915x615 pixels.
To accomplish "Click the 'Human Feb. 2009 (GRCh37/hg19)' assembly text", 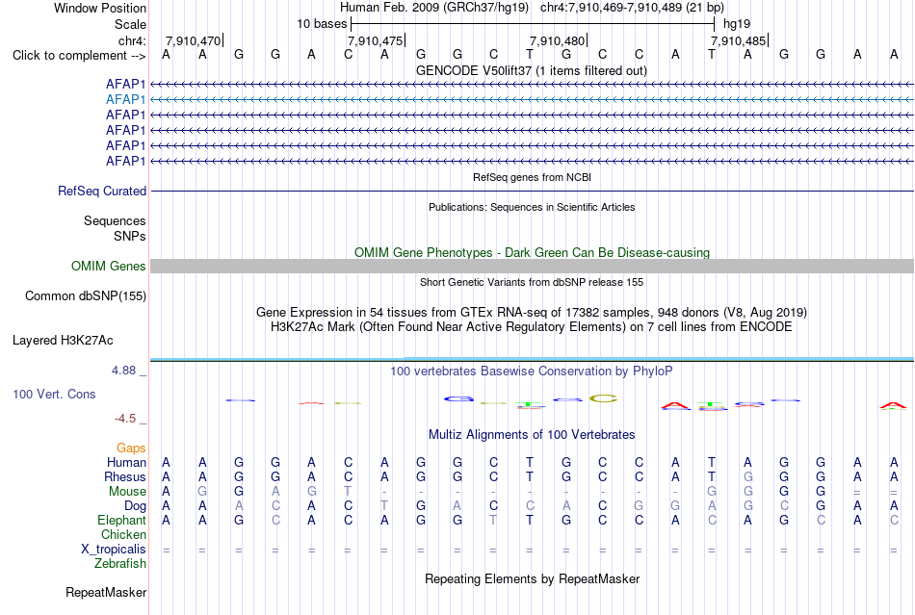I will [x=434, y=8].
